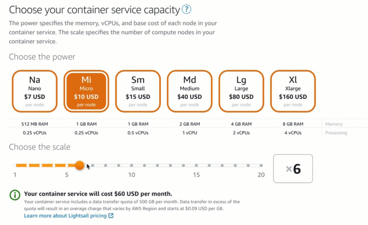Click the ×6 scale value box
Image resolution: width=368 pixels, height=225 pixels.
tap(293, 169)
